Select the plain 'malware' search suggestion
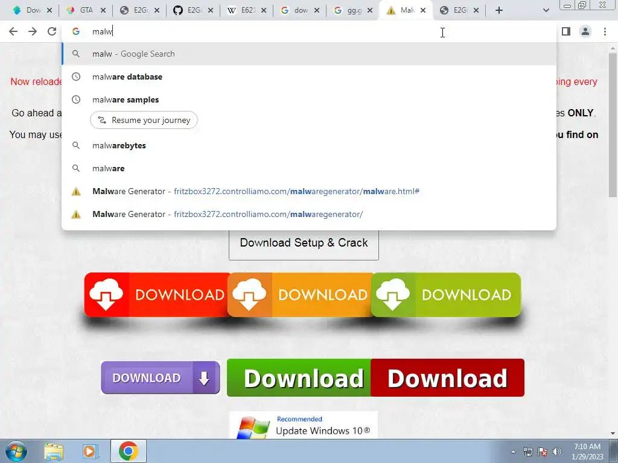The height and width of the screenshot is (463, 618). 309,169
